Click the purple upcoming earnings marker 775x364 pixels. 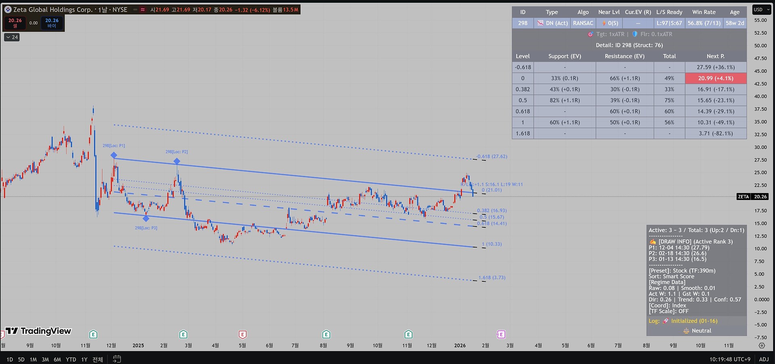501,334
